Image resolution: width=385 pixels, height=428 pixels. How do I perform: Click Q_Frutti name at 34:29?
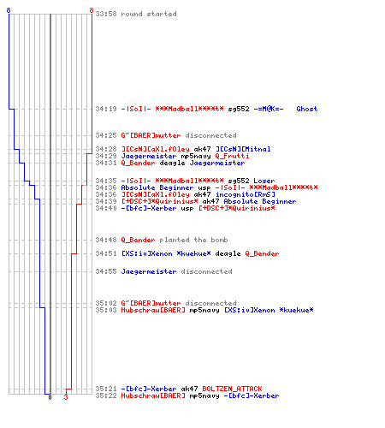tap(232, 156)
